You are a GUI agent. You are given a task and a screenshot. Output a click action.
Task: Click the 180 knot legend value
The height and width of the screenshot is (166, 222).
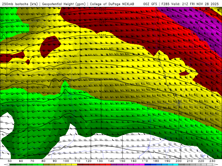(156, 161)
